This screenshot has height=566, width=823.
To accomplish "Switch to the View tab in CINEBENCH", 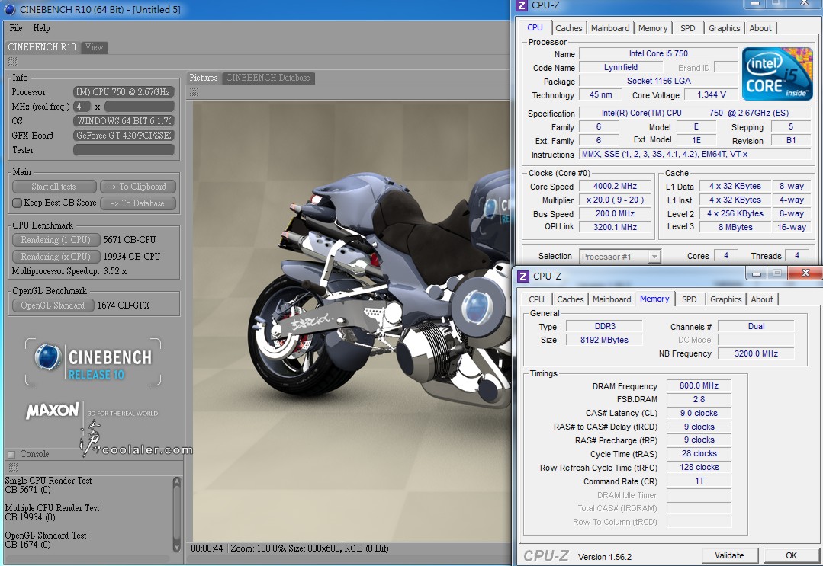I will point(95,47).
